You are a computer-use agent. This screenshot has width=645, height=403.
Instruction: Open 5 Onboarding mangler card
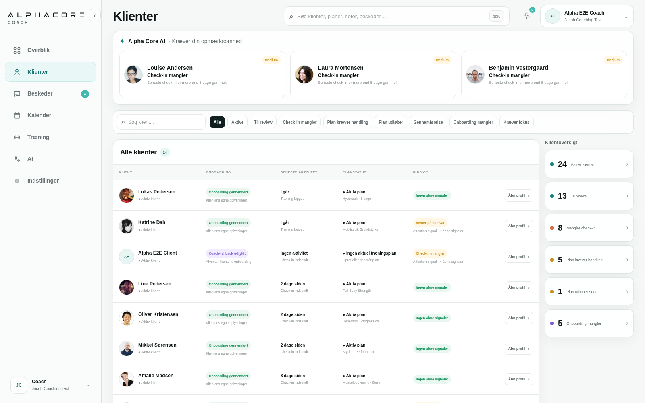(x=589, y=323)
